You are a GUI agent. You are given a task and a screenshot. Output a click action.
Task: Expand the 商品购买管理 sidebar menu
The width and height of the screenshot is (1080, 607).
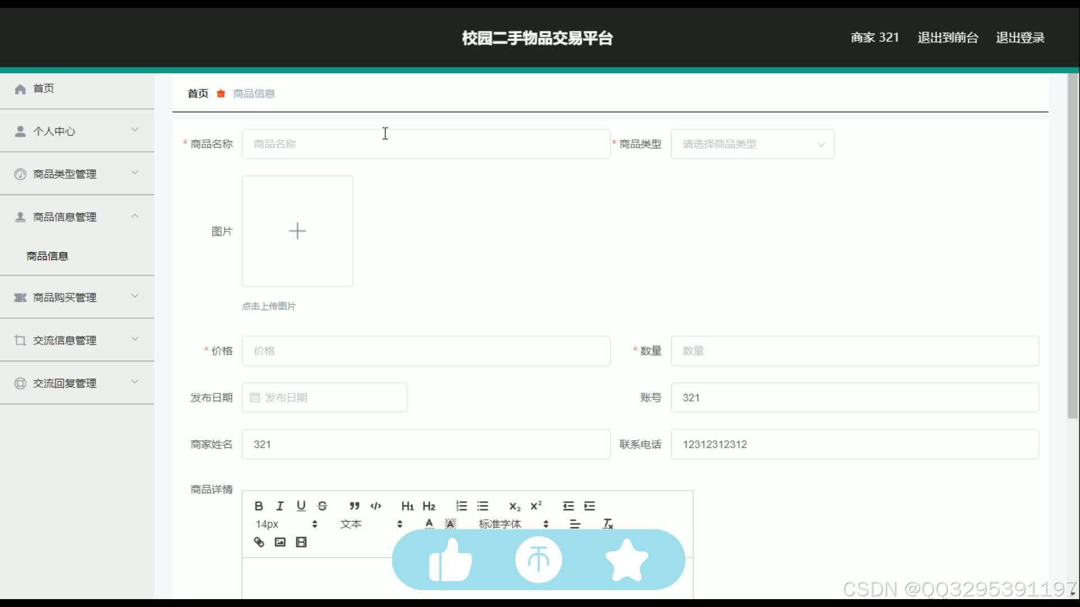[x=77, y=297]
